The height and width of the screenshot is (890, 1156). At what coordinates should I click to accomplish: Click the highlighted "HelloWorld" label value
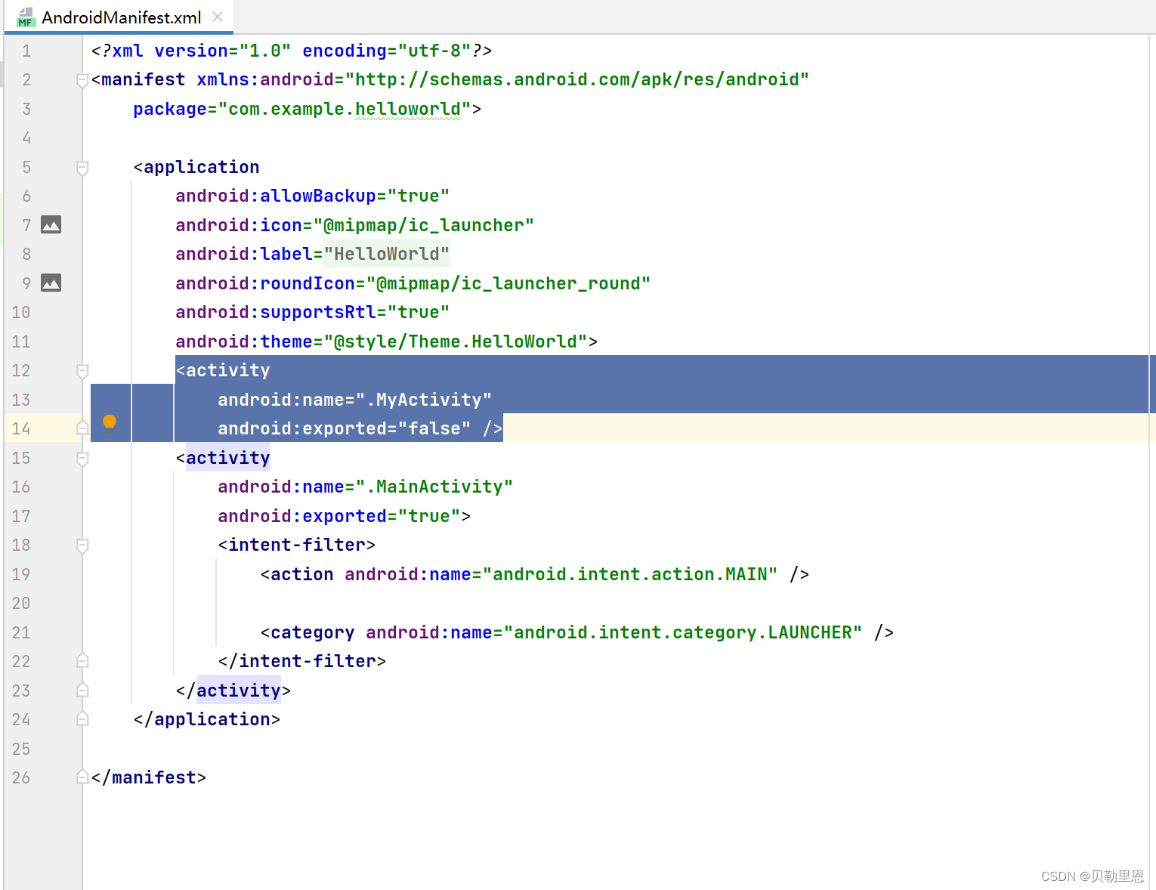387,254
